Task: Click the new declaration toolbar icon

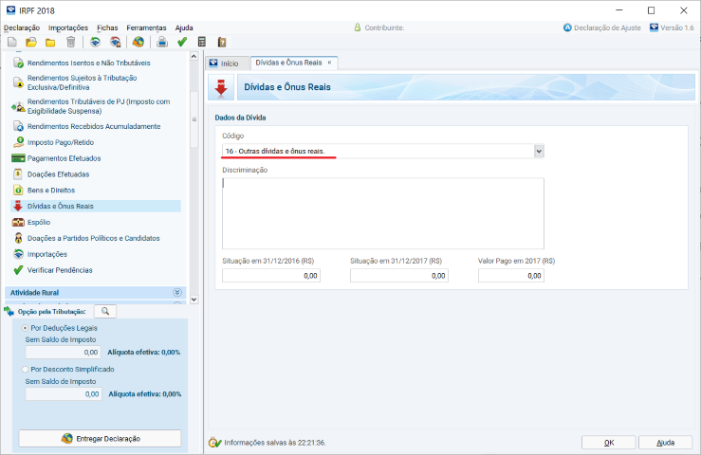Action: pyautogui.click(x=12, y=43)
